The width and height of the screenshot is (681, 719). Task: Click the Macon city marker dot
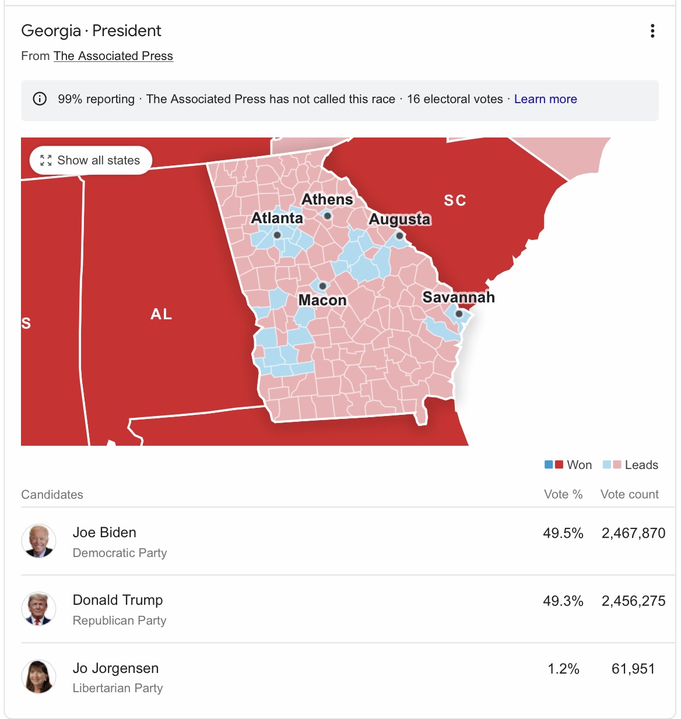[x=322, y=286]
